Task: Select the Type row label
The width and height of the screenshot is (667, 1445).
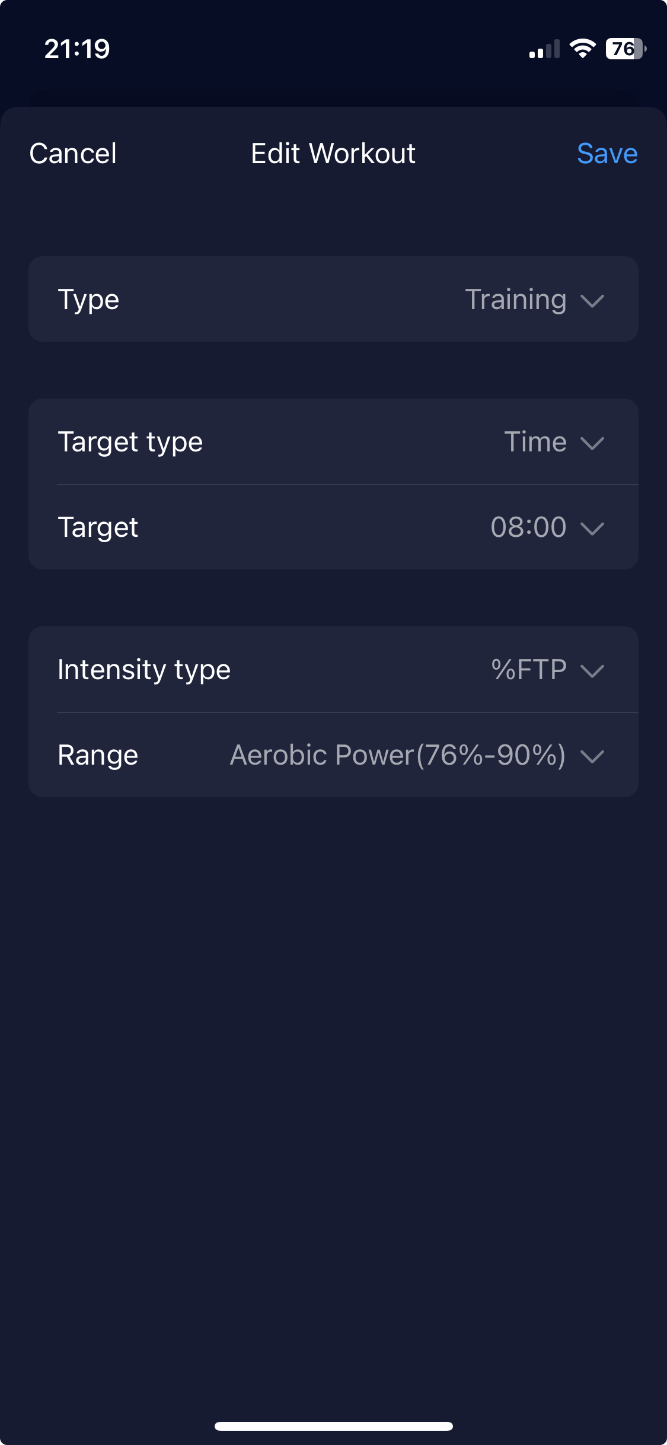Action: click(x=88, y=300)
